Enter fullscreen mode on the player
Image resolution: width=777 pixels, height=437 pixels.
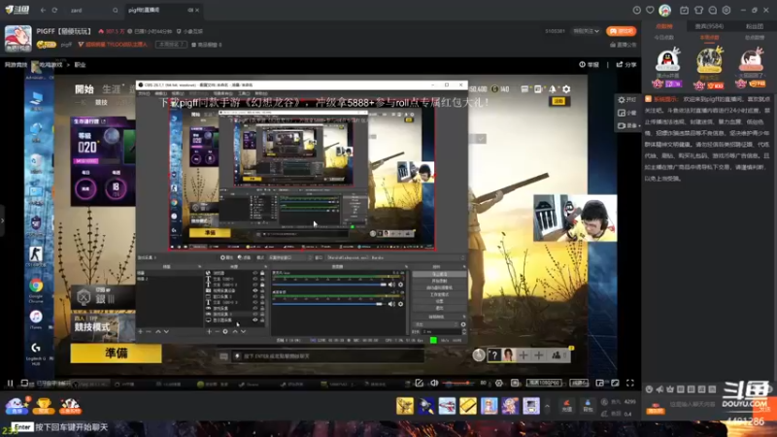(629, 383)
